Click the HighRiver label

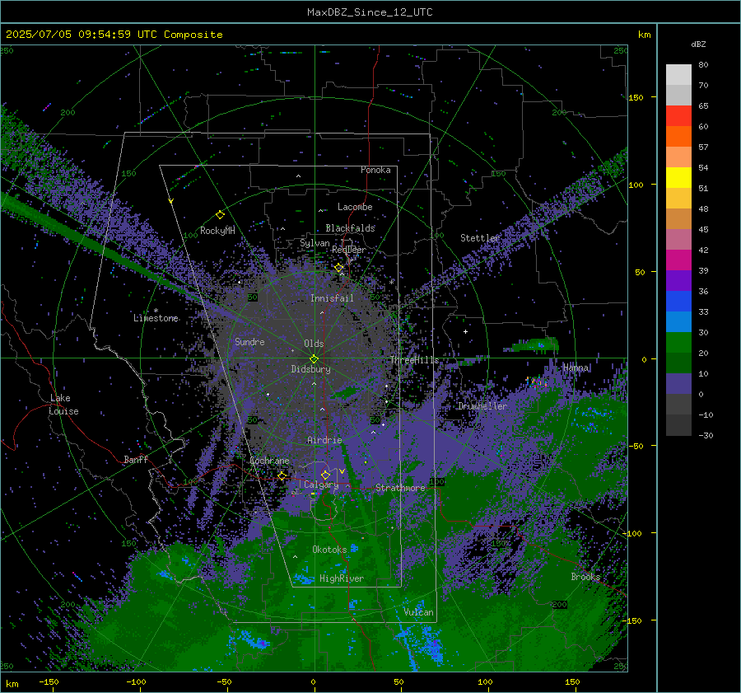pos(342,578)
